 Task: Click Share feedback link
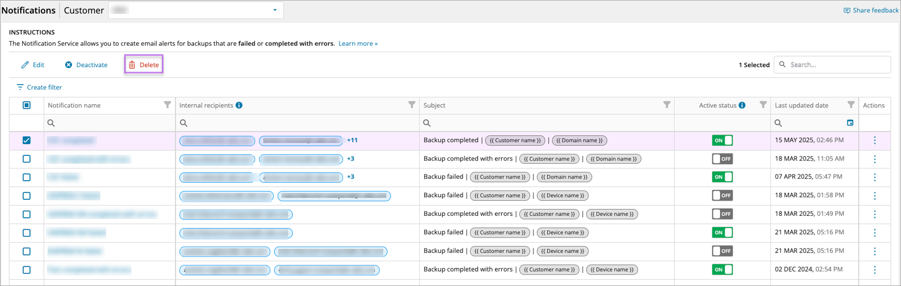[871, 10]
